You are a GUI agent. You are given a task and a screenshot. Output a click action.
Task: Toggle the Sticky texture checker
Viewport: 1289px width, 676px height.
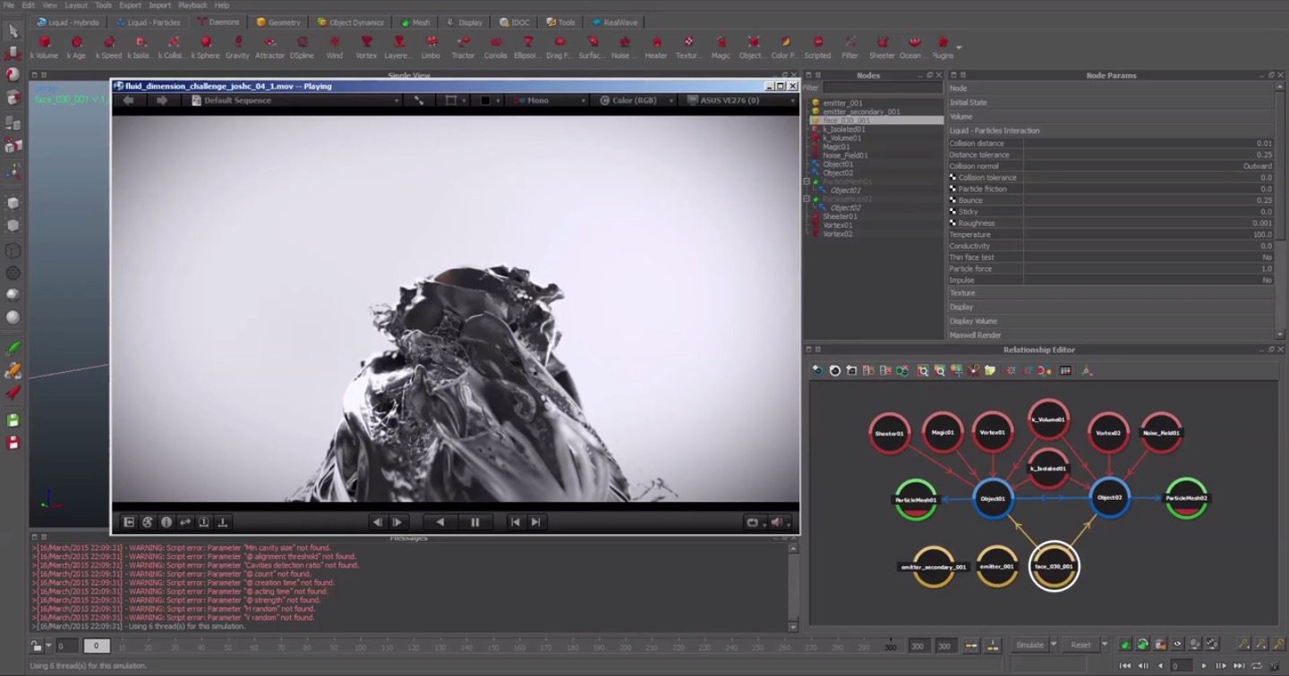point(952,212)
